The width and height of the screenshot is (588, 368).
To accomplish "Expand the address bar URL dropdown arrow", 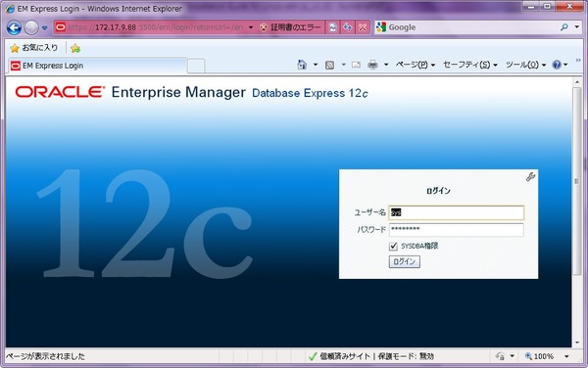I will 251,27.
